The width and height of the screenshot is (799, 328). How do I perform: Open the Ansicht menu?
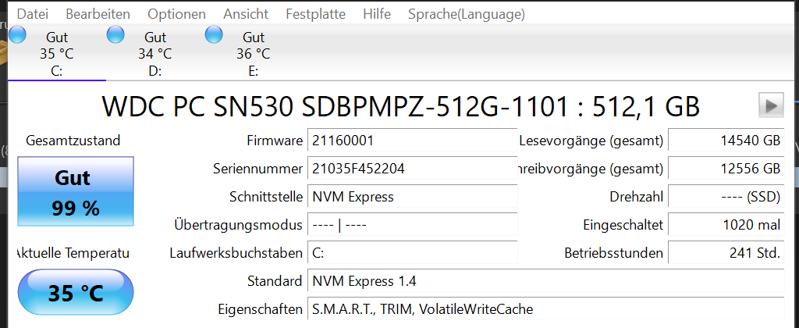point(246,14)
